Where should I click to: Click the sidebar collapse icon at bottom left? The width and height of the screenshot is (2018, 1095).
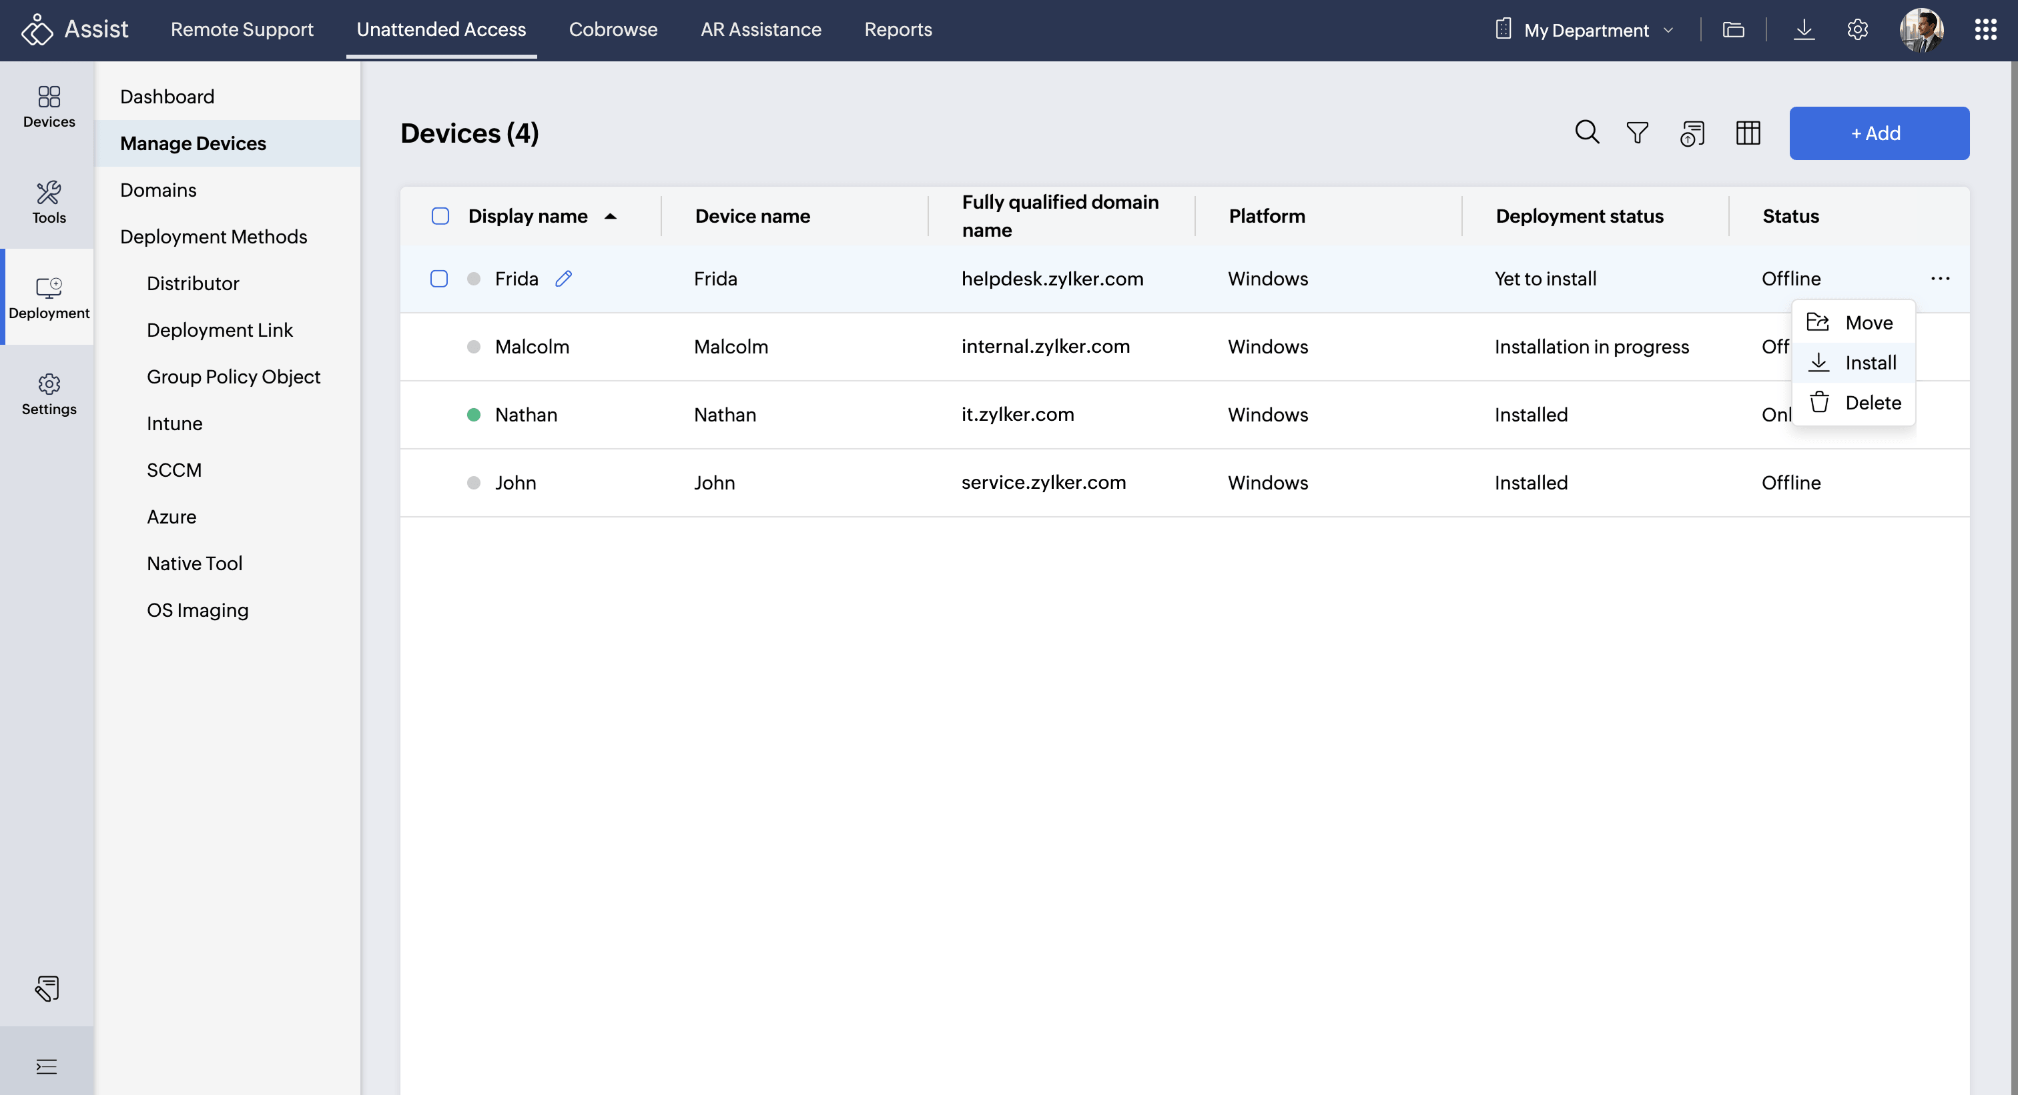[x=46, y=1066]
